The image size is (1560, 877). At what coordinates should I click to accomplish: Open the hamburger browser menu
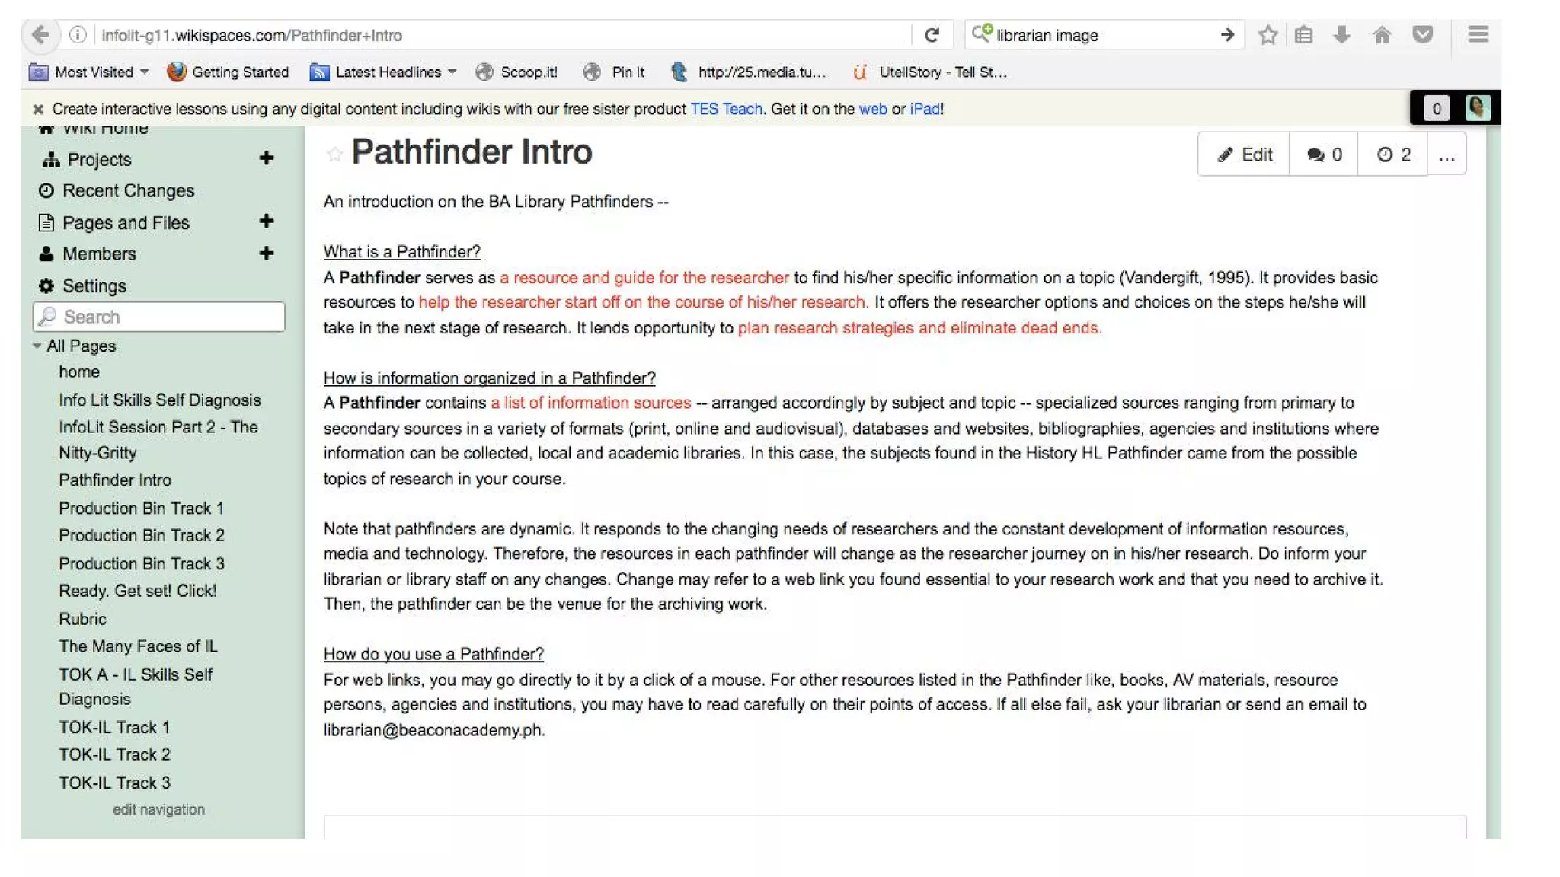click(x=1478, y=35)
